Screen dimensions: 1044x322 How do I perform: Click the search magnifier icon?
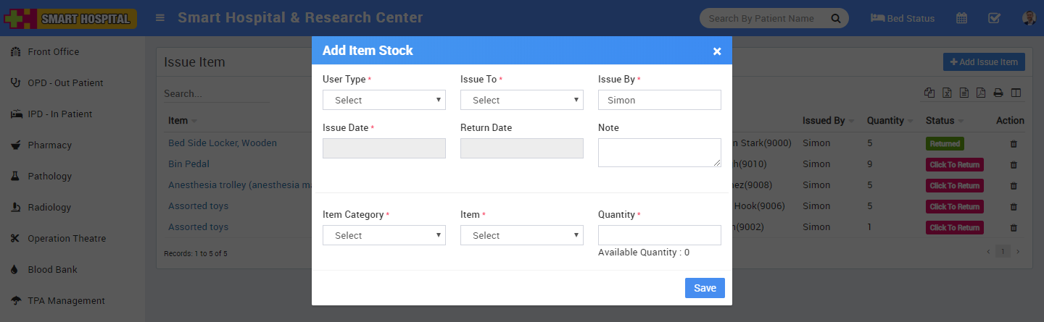[x=835, y=18]
